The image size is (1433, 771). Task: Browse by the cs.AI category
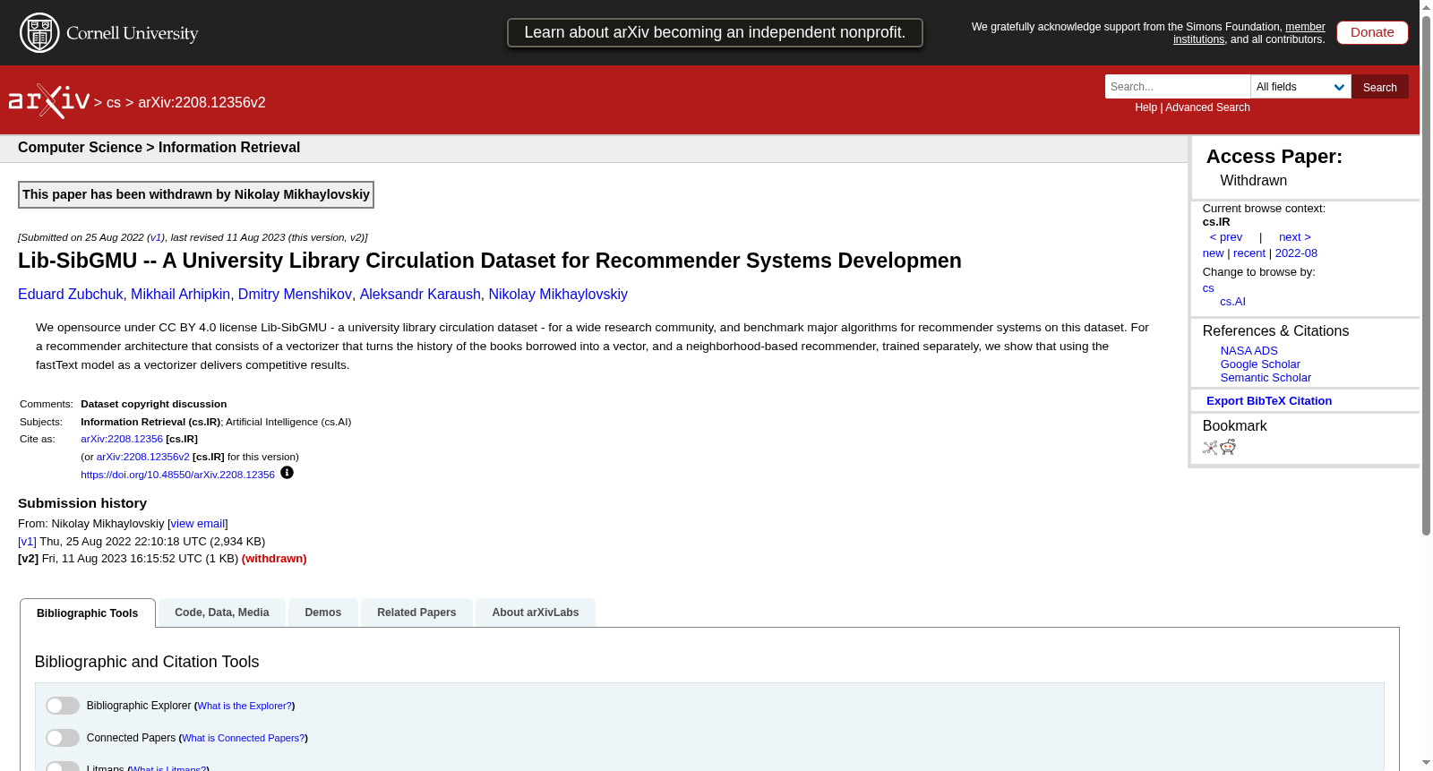click(x=1232, y=302)
